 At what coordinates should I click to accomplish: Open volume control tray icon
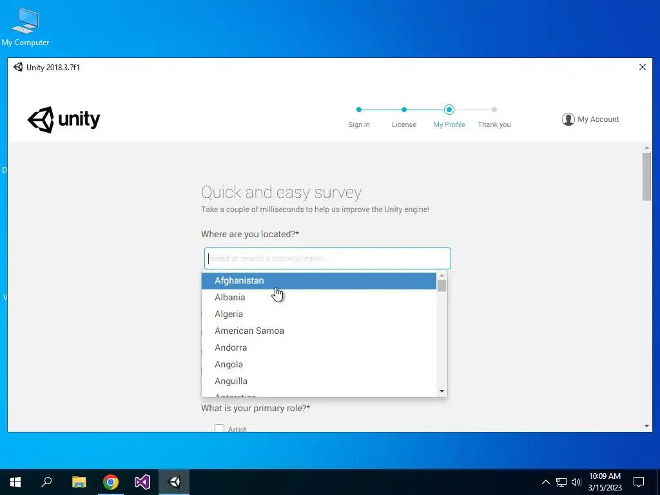(576, 482)
